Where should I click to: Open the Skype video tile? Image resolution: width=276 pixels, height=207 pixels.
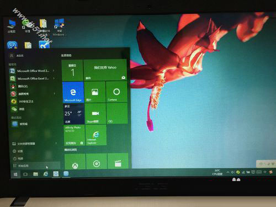coord(95,113)
